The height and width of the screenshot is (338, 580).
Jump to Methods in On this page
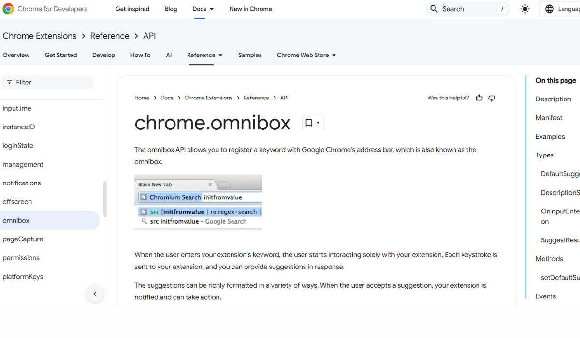coord(549,259)
